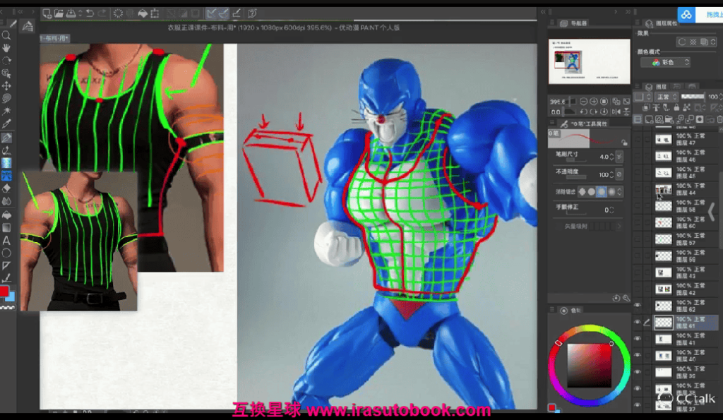Click the Save icon in the command bar
Viewport: 723px width, 420px height.
[71, 13]
